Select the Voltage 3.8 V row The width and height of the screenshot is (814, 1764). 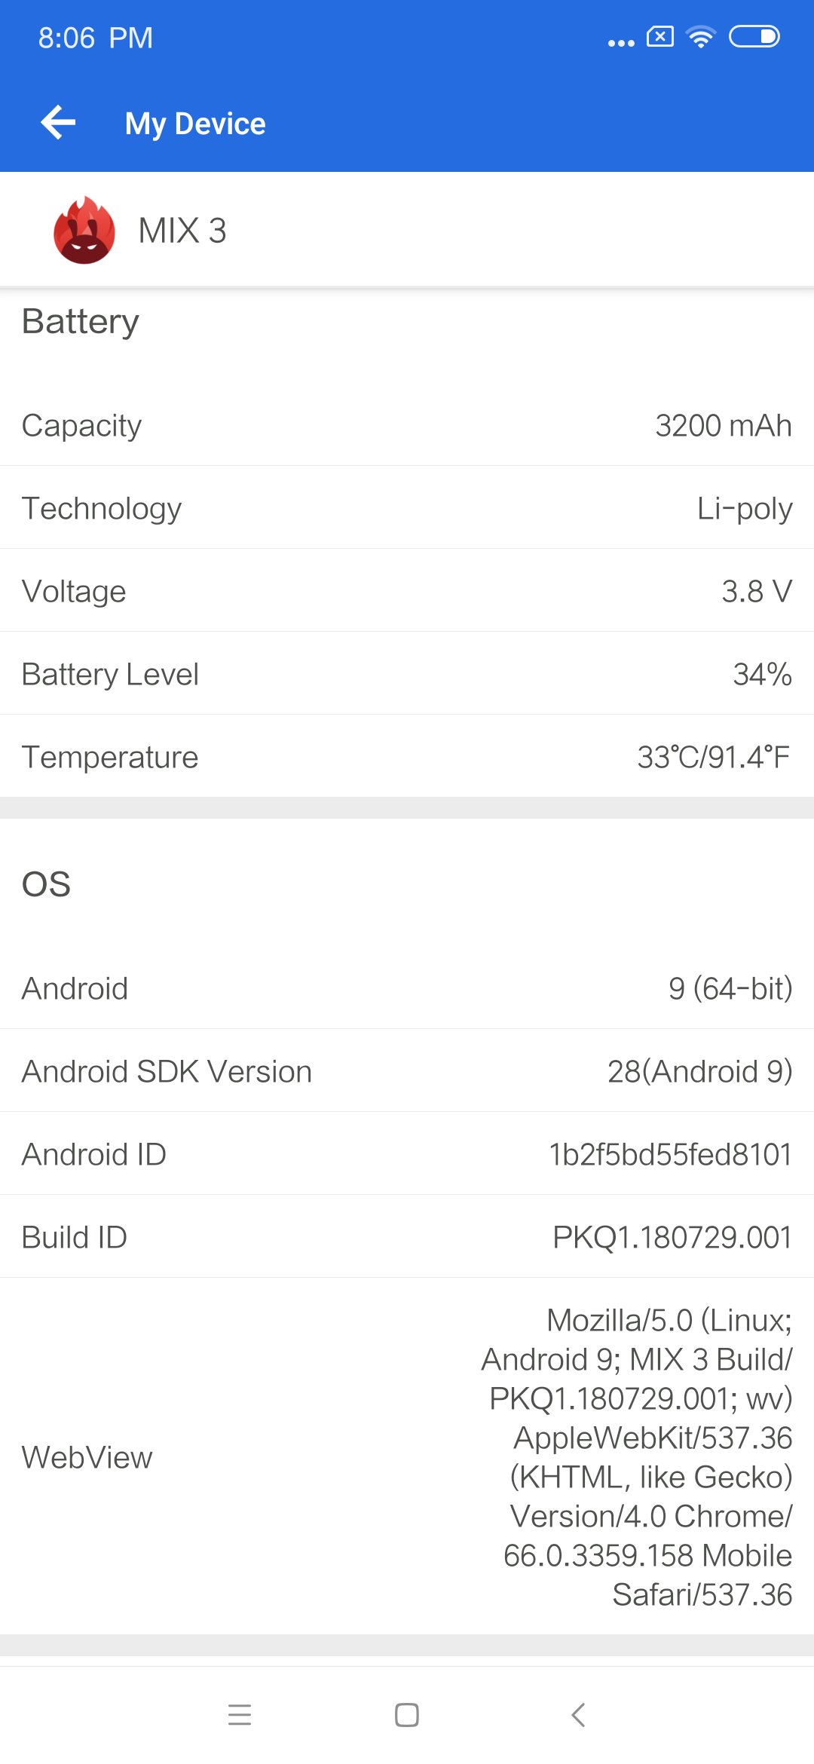pos(407,591)
